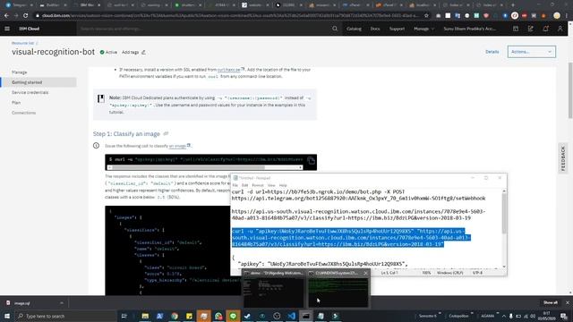The width and height of the screenshot is (573, 322).
Task: Select Manage in the left sidebar
Action: (x=20, y=72)
